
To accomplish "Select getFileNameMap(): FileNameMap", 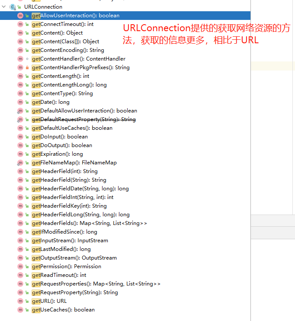I will pos(74,163).
